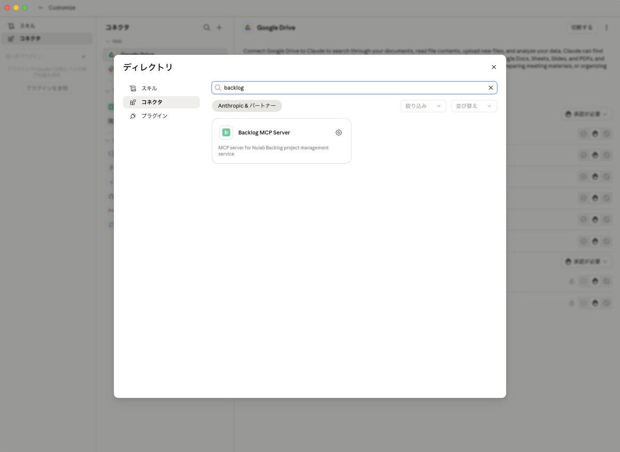Open スキル tab in the directory dialog
The image size is (620, 452).
tap(161, 88)
